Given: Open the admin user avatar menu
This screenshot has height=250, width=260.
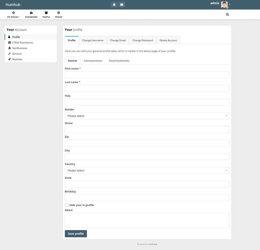Looking at the screenshot, I should click(x=224, y=5).
